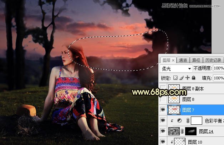Close the 图层 panel tab
Image resolution: width=224 pixels, height=145 pixels.
click(173, 60)
